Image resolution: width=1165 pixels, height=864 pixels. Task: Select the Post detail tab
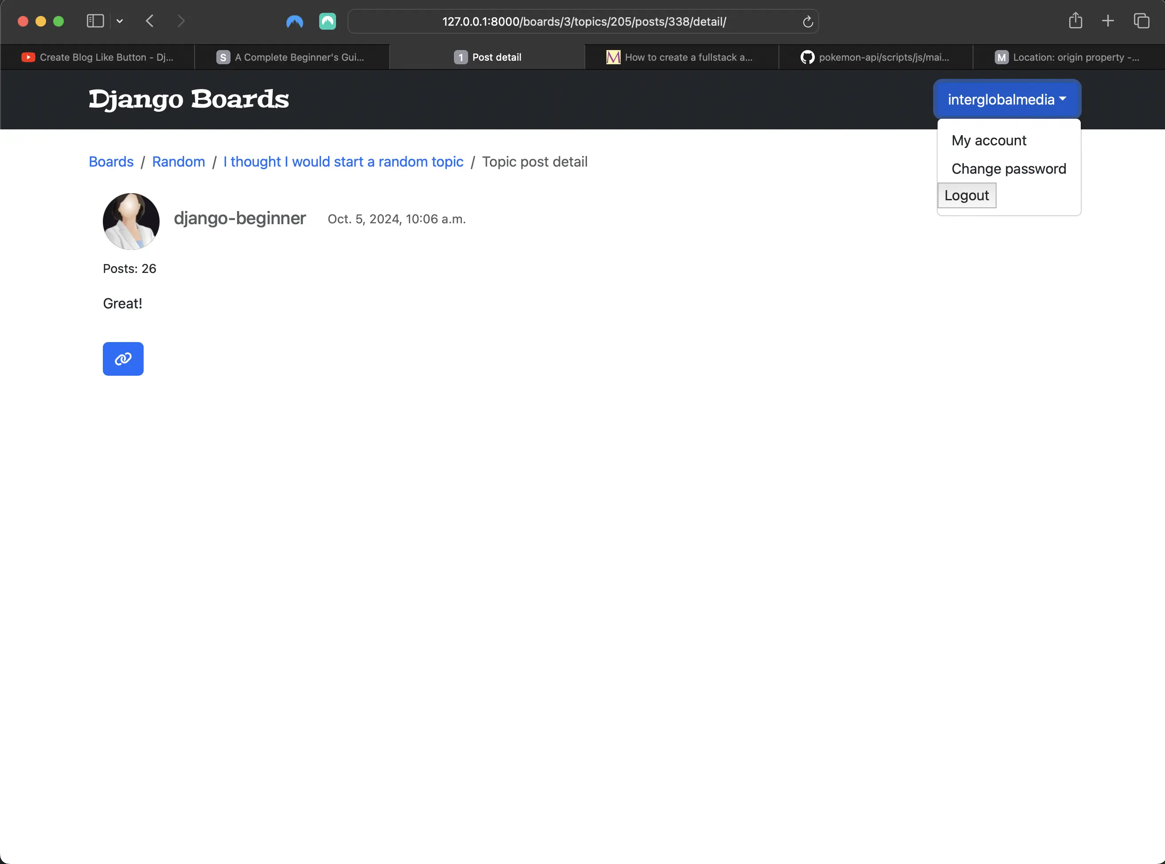(x=487, y=57)
